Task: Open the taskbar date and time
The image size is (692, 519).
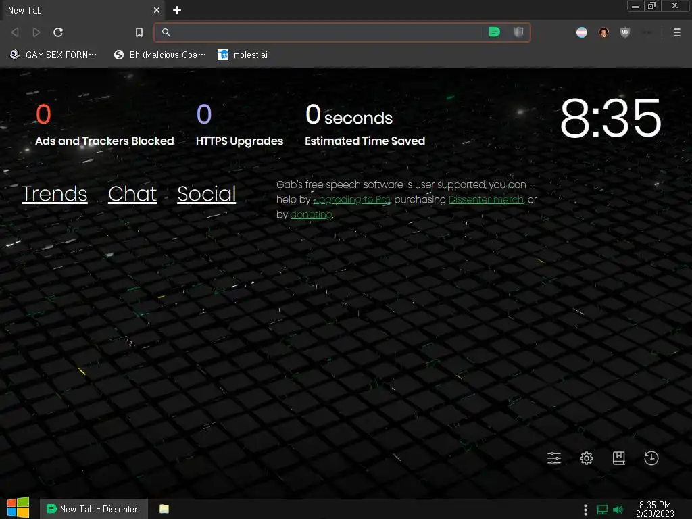Action: point(655,509)
